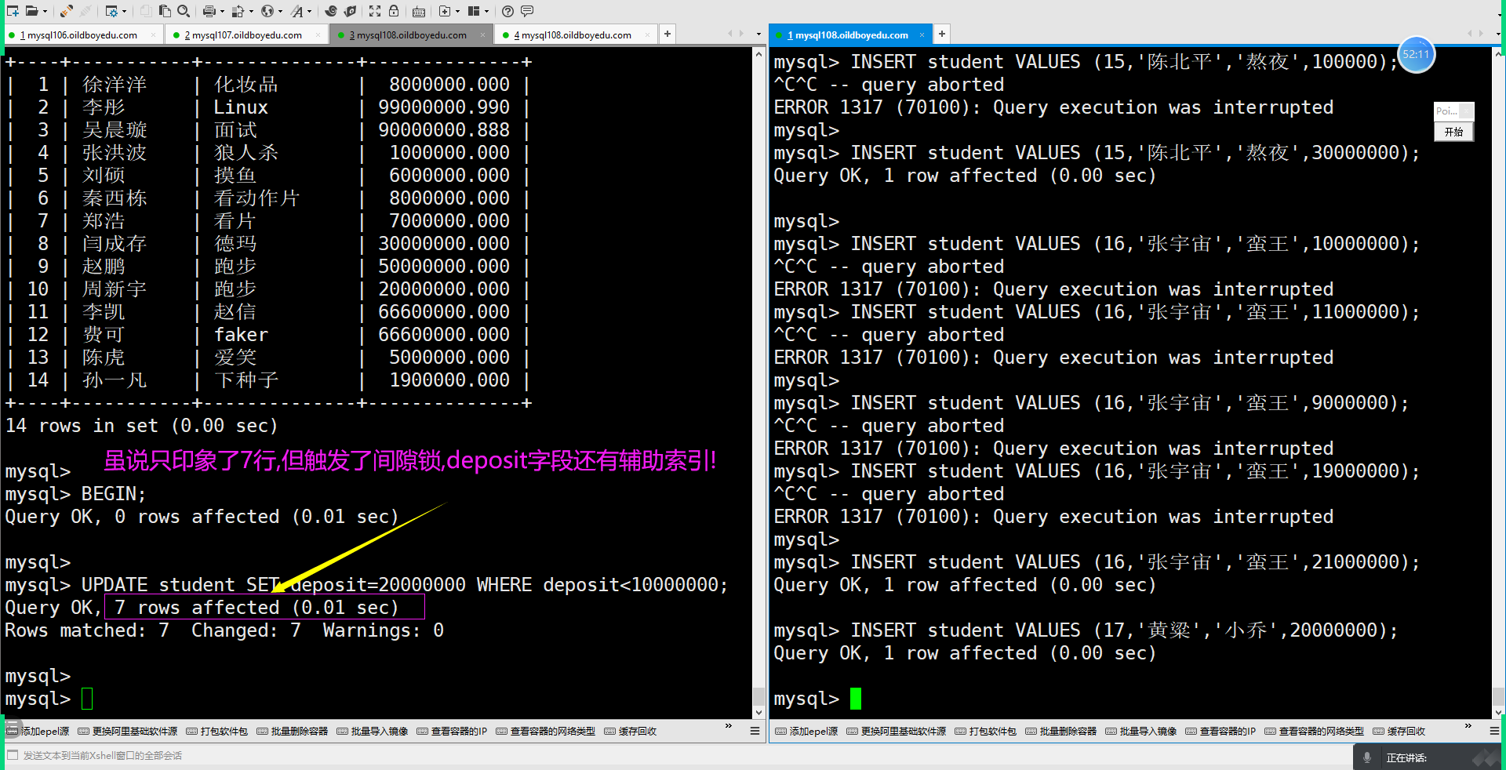
Task: Click the new session icon in toolbar
Action: tap(13, 11)
